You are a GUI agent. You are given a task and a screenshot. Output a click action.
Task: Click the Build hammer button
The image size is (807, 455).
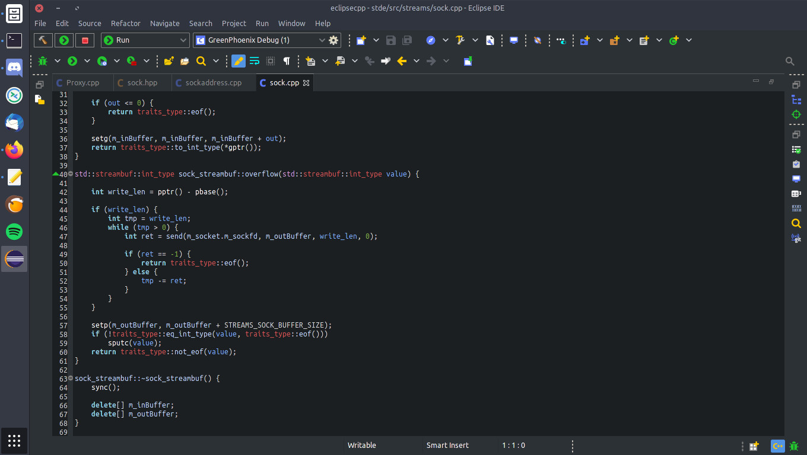[x=43, y=40]
